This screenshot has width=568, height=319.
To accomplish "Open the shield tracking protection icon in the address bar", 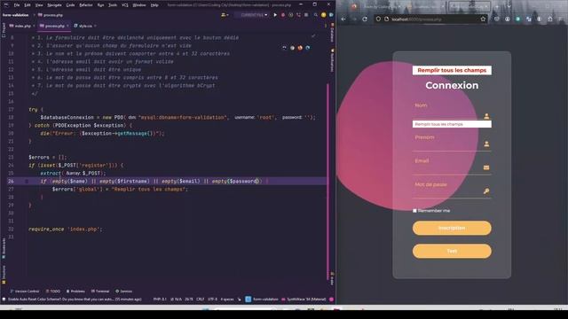I will 378,19.
